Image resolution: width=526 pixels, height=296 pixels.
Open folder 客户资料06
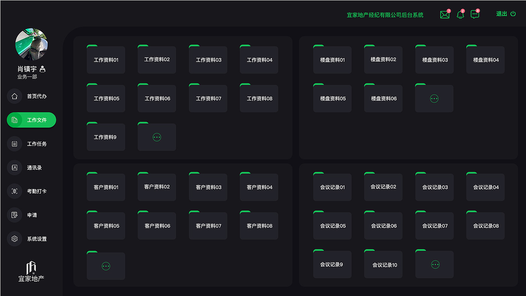point(157,225)
